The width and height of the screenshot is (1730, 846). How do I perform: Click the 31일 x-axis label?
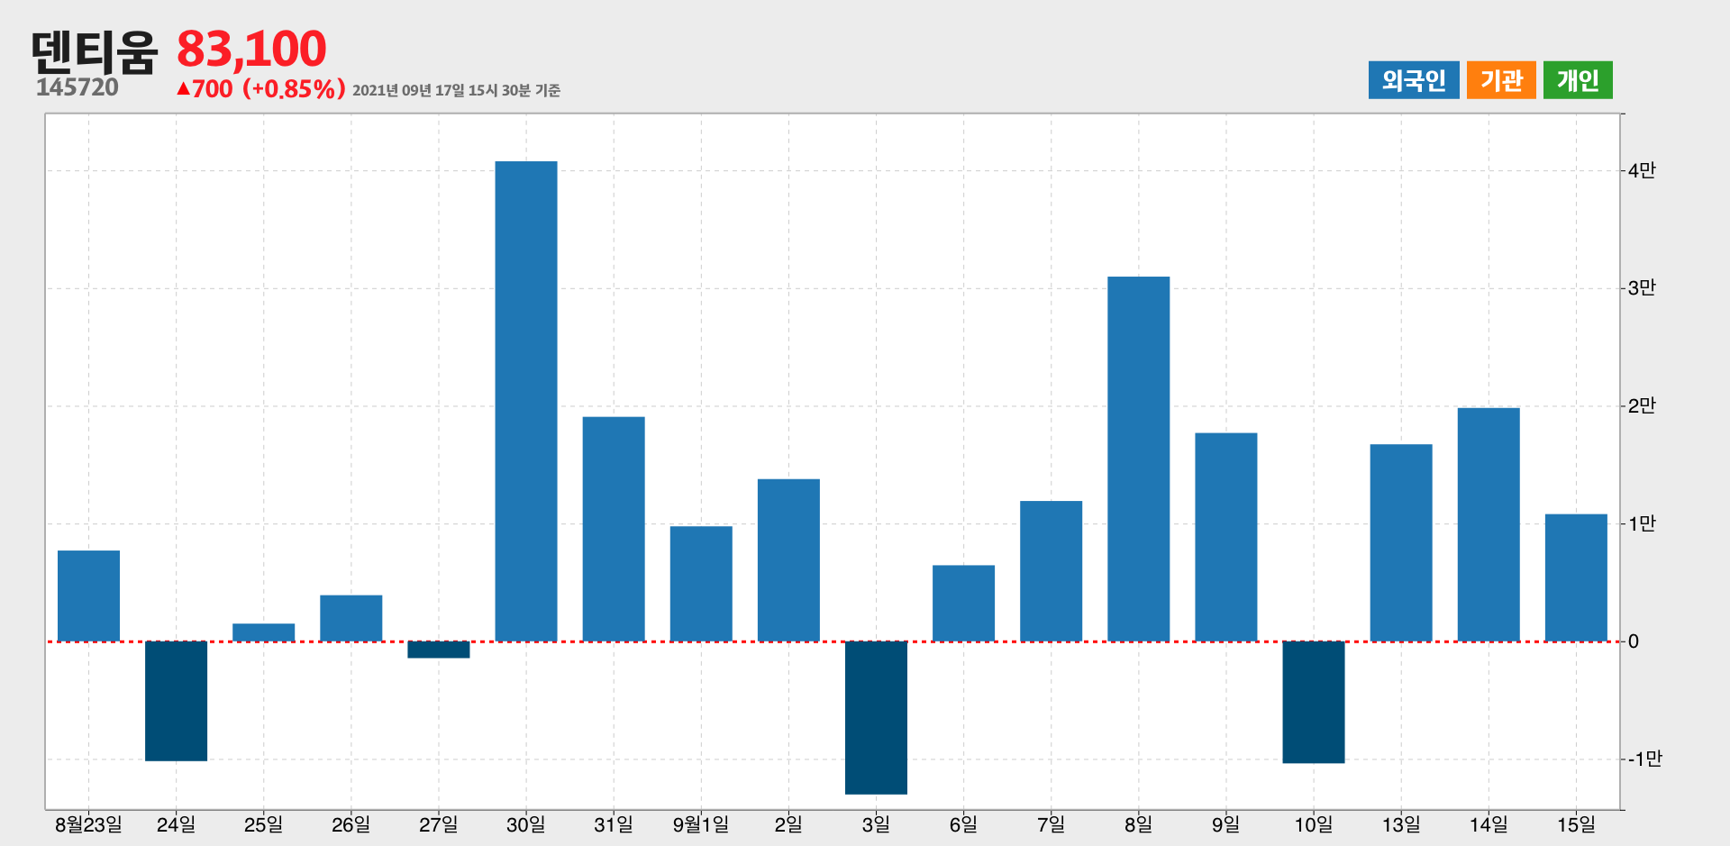pos(614,824)
